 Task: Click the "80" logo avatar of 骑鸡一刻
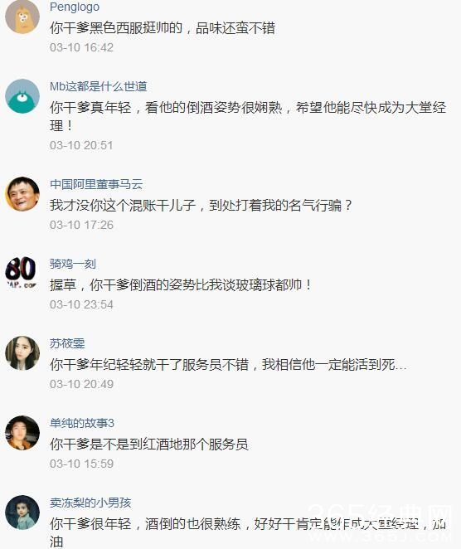pos(22,274)
